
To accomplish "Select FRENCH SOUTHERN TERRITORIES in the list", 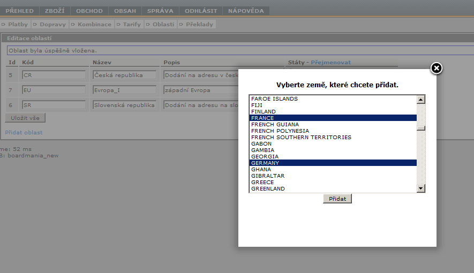I will 333,137.
